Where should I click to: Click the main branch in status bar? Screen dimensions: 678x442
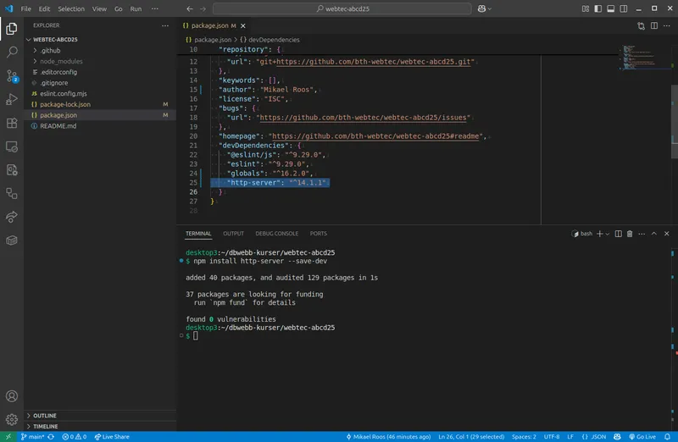32,437
